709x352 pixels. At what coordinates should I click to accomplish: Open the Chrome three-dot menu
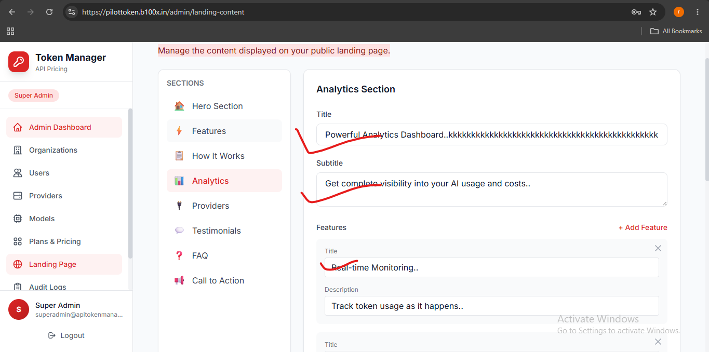click(697, 12)
